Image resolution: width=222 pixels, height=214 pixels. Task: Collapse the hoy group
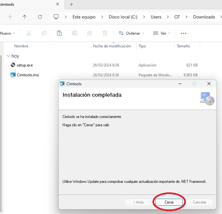[8, 56]
